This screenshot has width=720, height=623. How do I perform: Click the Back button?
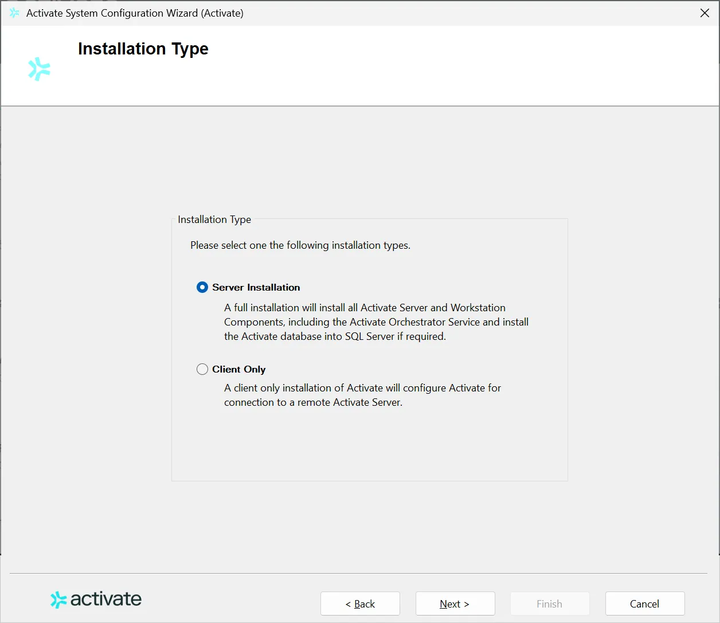pos(360,604)
